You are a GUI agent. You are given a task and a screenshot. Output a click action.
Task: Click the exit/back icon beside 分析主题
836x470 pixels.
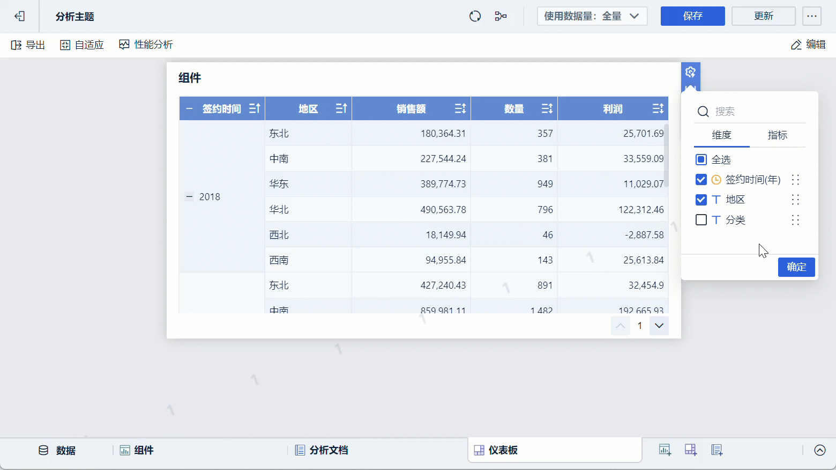point(20,16)
